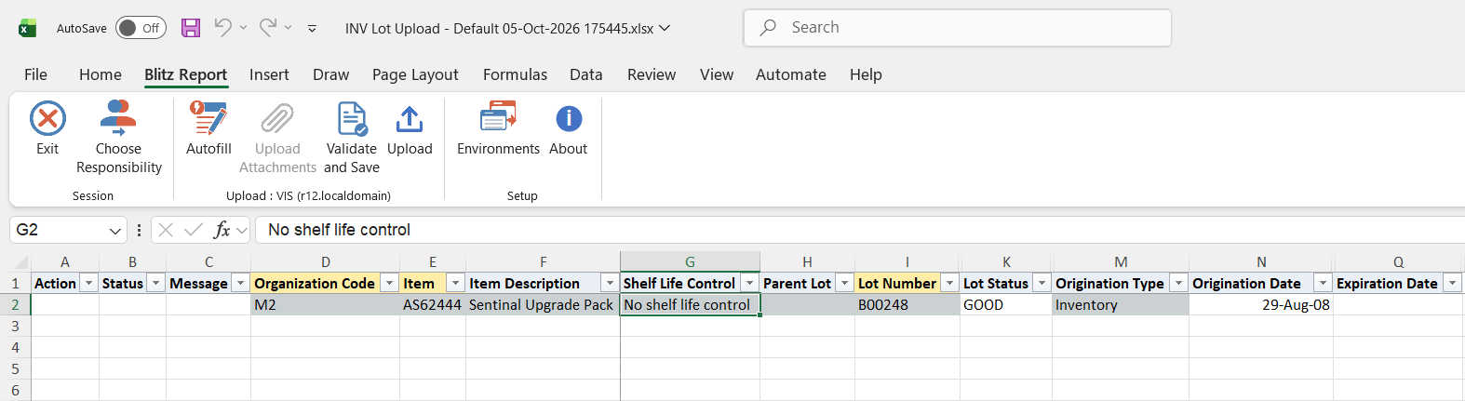Switch to the Formulas tab

(x=515, y=74)
